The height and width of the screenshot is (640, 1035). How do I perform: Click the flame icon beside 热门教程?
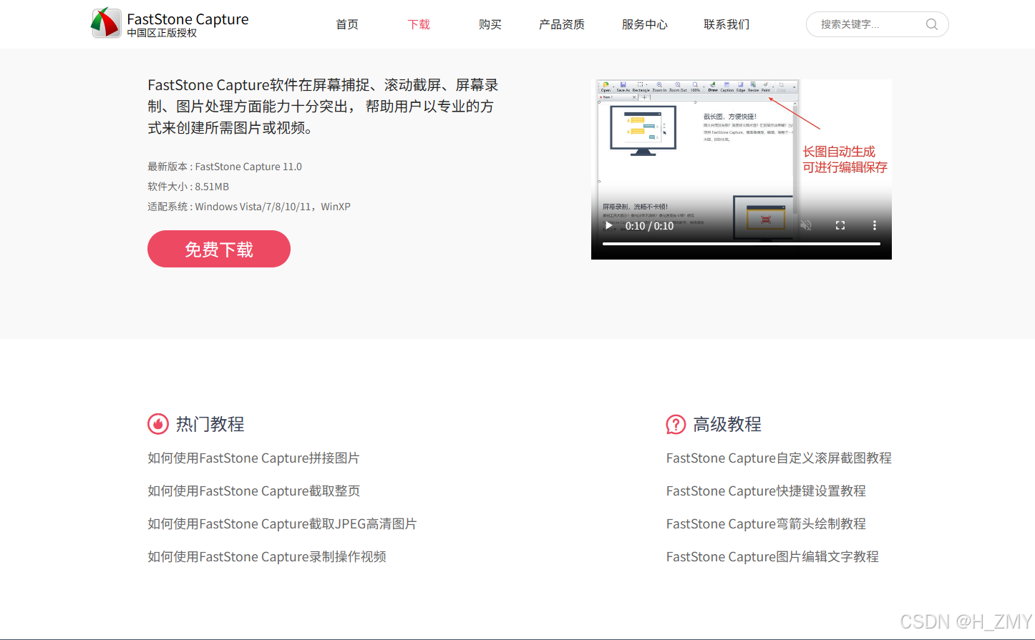click(x=158, y=424)
